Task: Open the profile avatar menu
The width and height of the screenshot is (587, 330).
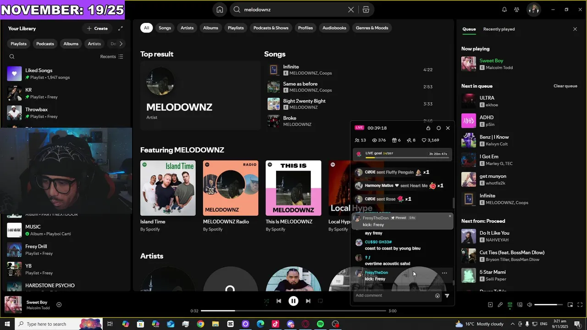Action: pos(533,10)
